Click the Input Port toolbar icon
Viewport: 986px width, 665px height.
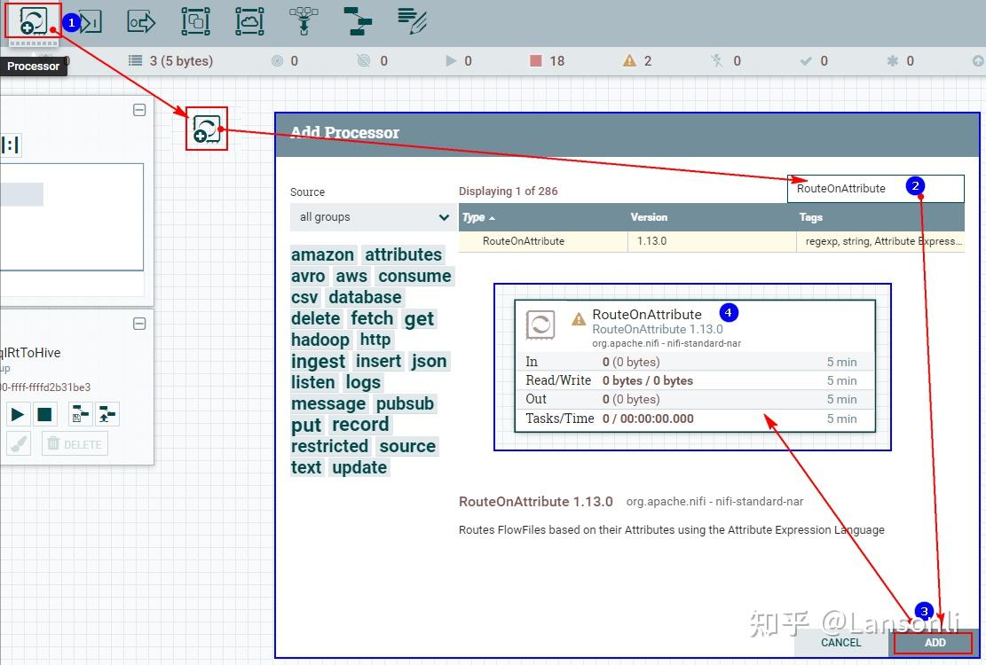click(90, 22)
